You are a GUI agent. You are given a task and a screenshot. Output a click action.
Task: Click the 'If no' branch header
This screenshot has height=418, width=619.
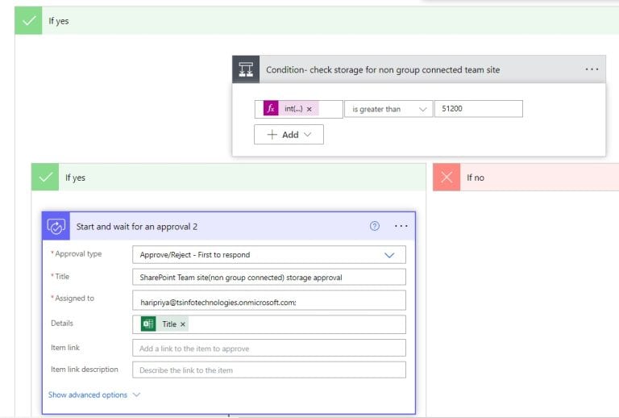coord(526,177)
